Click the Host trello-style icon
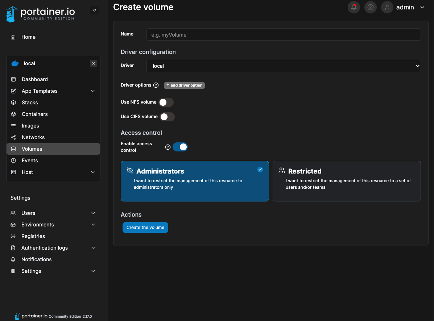The height and width of the screenshot is (321, 434). (13, 172)
